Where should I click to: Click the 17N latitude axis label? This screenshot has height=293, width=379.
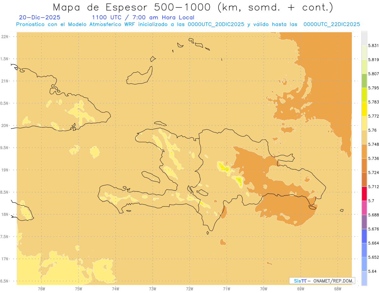[x=5, y=259]
